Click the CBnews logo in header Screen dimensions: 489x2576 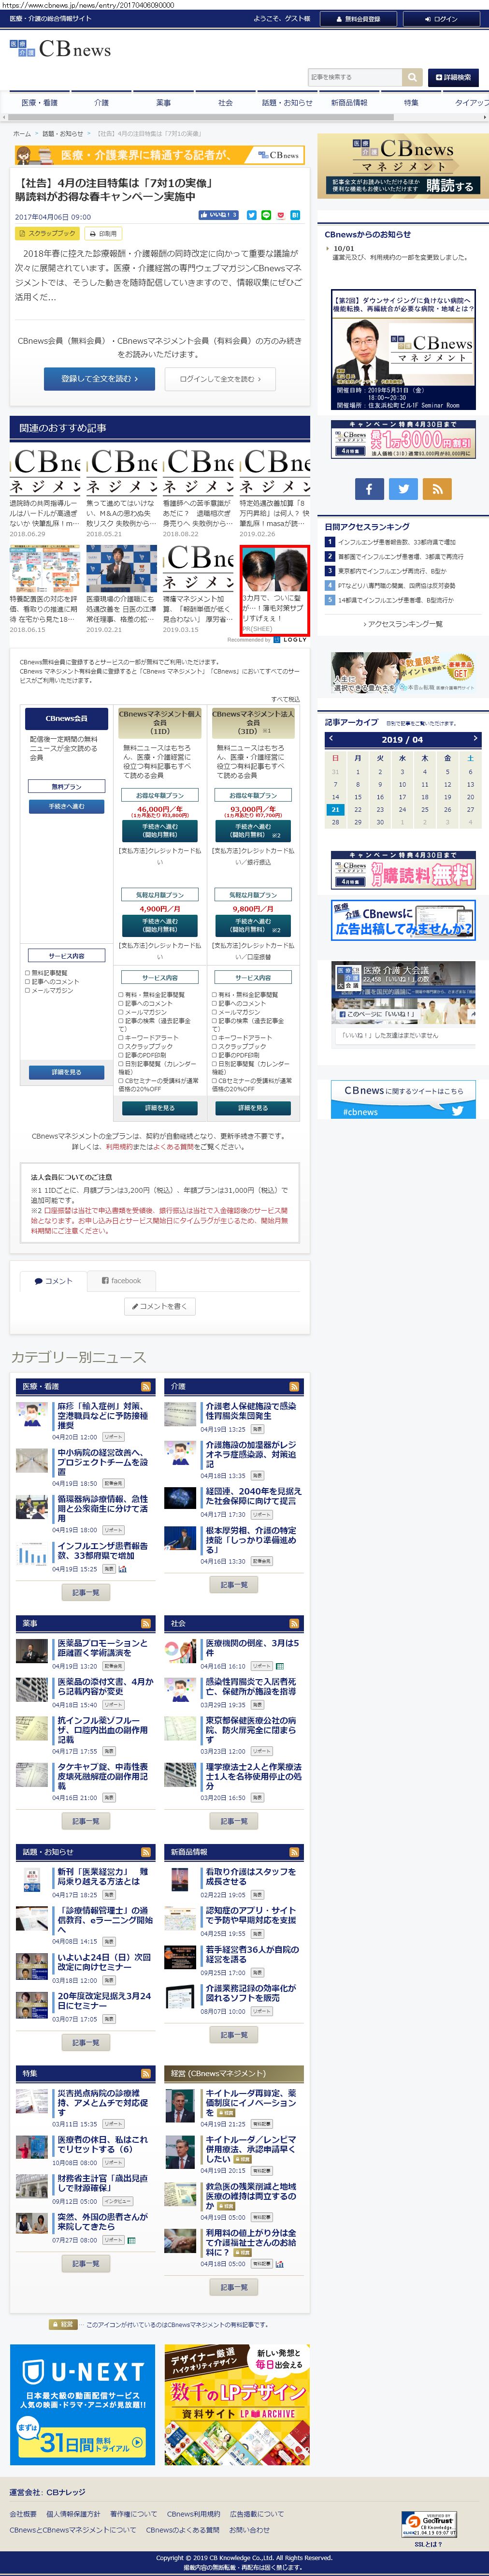pyautogui.click(x=60, y=49)
